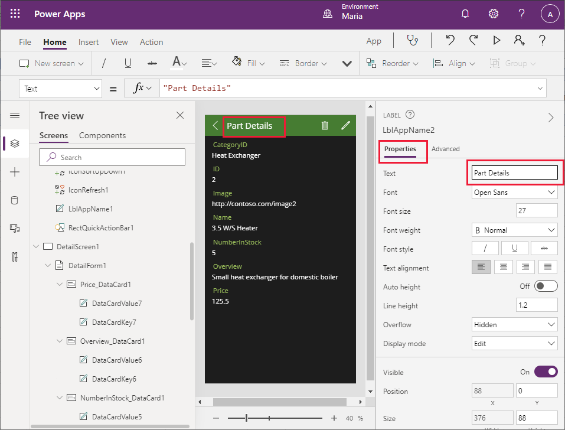Open the Settings gear icon

pos(494,14)
